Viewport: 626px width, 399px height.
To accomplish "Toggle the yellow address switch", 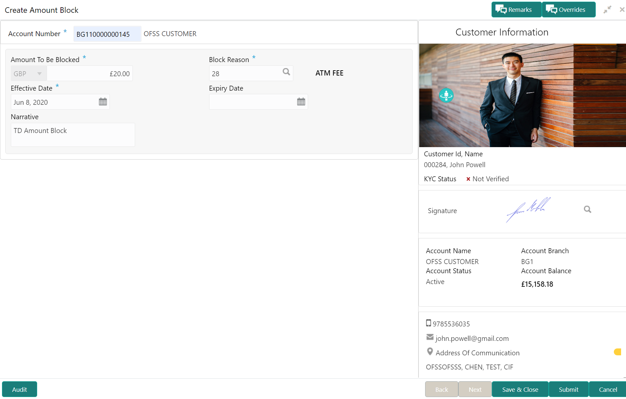I will point(617,352).
